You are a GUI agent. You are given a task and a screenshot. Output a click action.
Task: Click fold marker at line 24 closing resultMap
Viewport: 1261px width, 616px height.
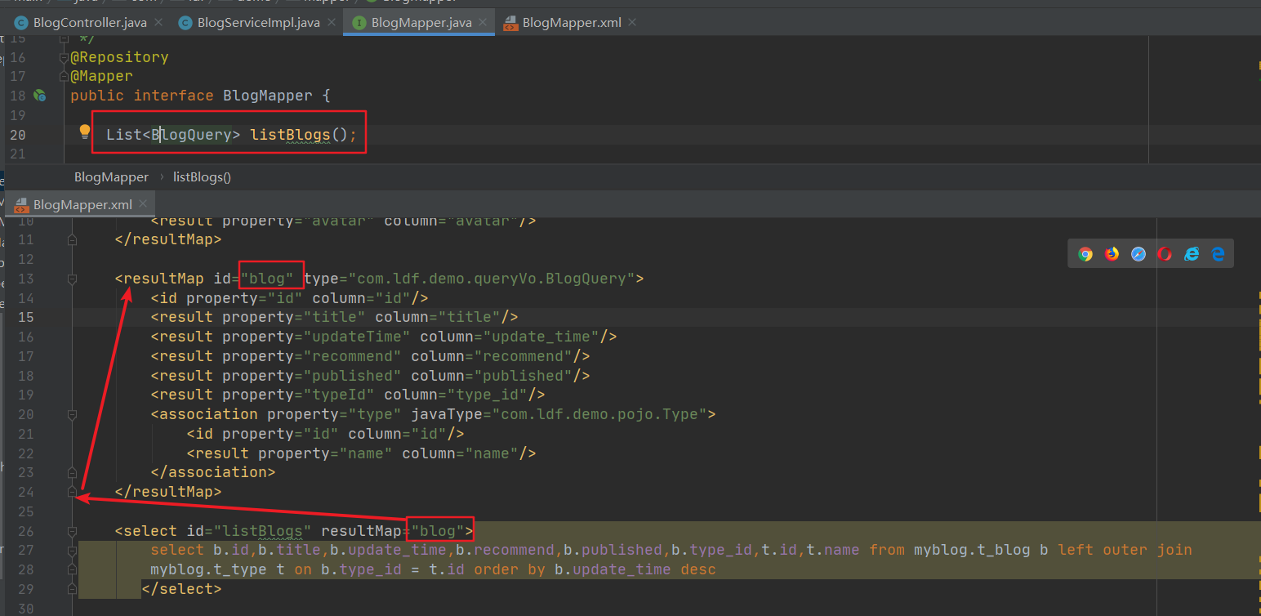pyautogui.click(x=72, y=492)
